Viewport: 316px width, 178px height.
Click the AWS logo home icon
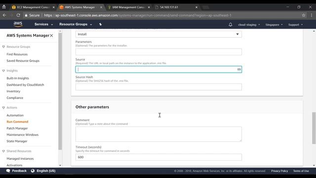[18, 24]
